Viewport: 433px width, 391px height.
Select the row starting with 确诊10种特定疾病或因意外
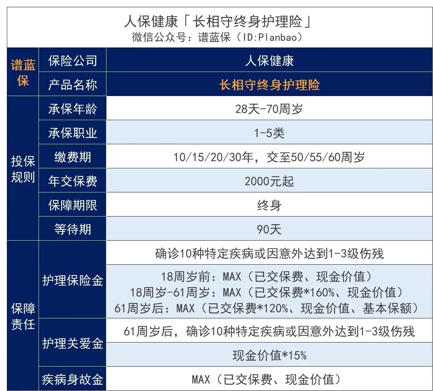coord(269,253)
